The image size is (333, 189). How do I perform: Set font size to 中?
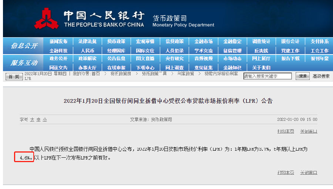(38, 120)
